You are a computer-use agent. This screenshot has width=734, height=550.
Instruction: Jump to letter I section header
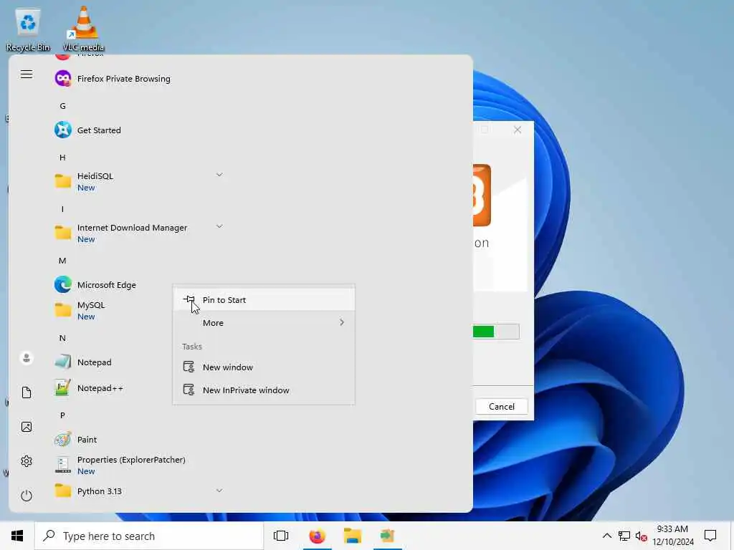click(62, 209)
